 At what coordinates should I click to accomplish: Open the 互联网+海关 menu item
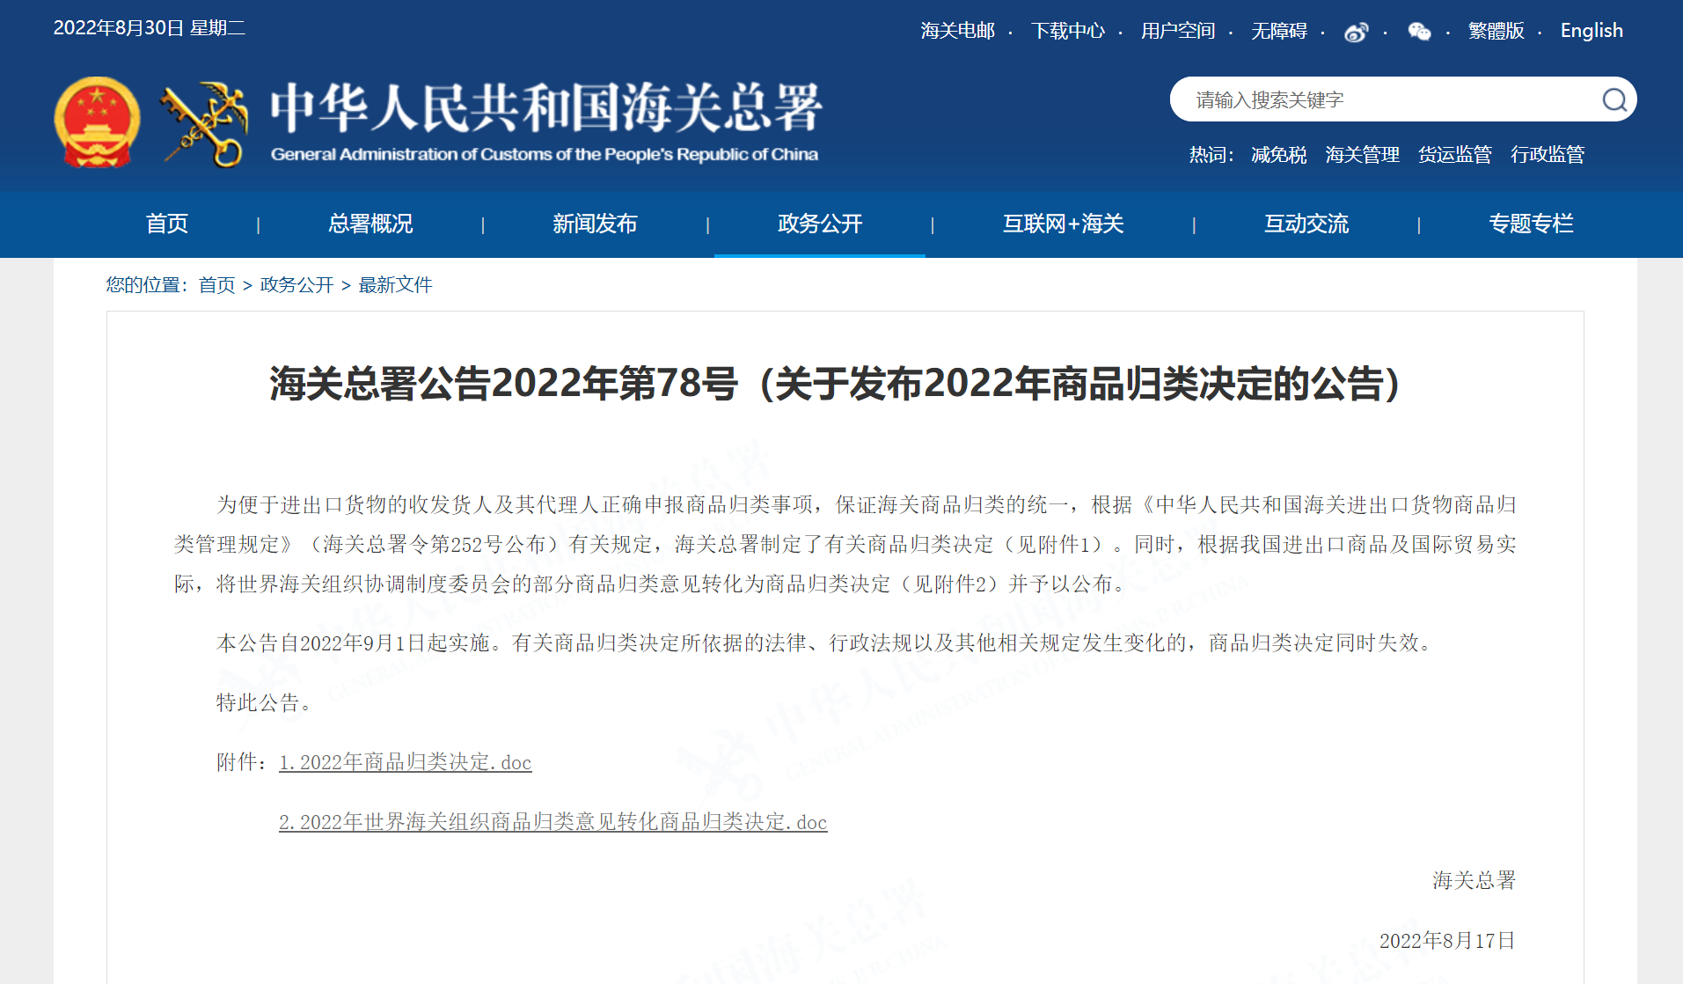(x=1063, y=224)
